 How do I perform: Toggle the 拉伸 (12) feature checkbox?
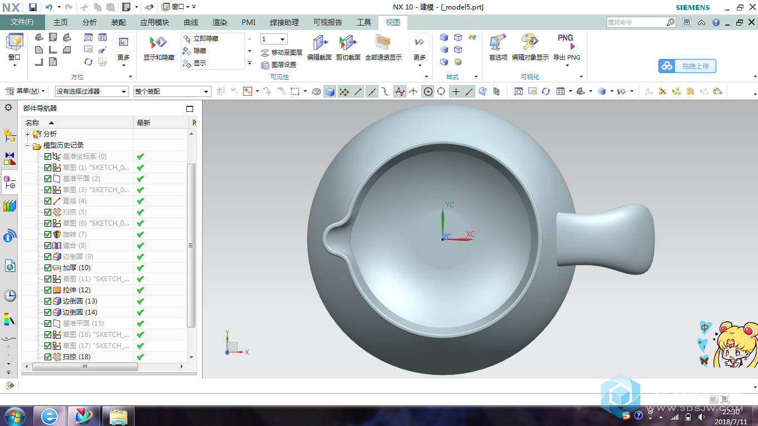tap(48, 290)
